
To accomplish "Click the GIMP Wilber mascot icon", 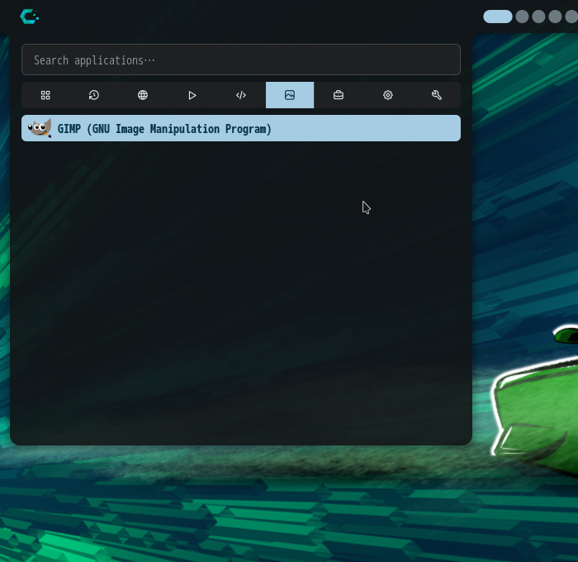I will pyautogui.click(x=40, y=128).
